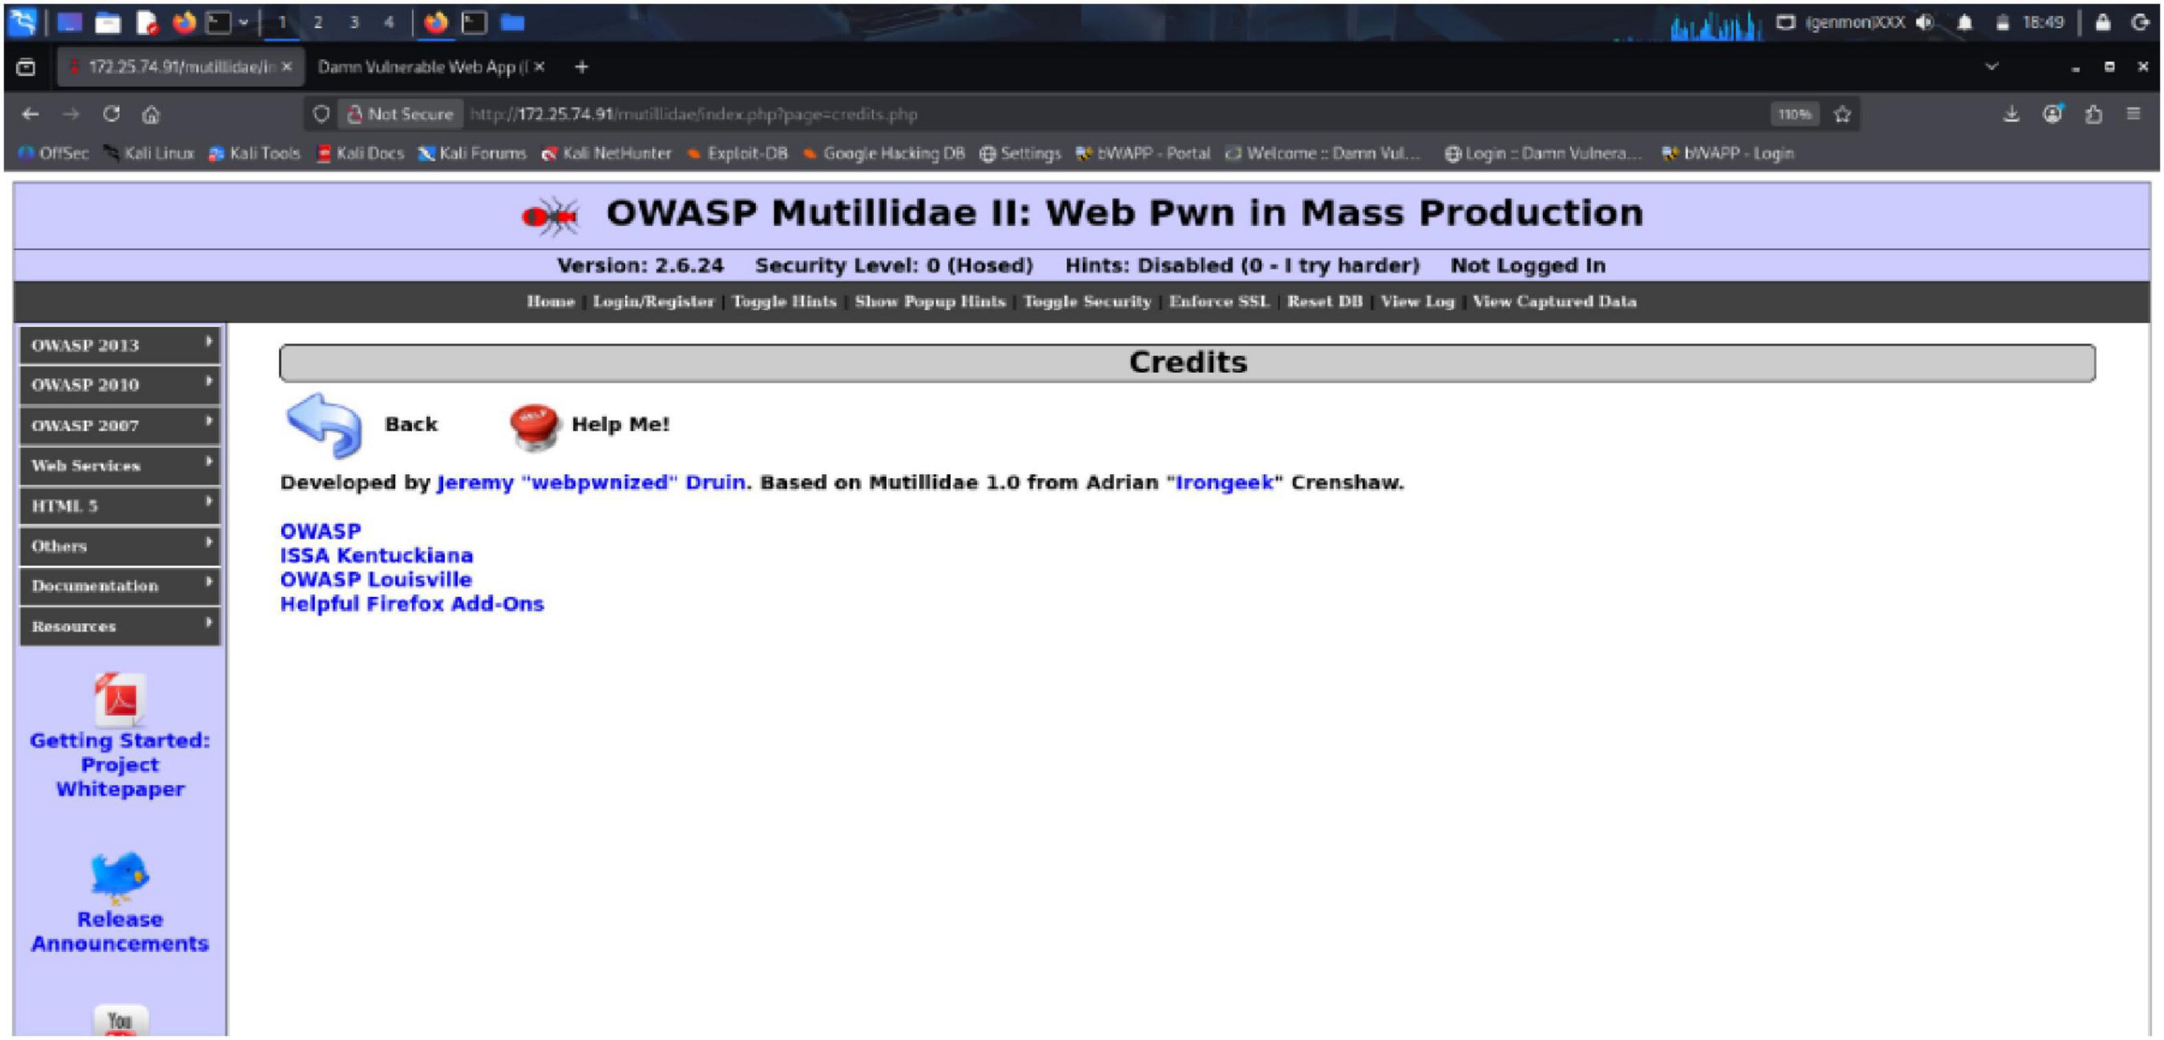
Task: Open the OWASP Louisville link
Action: [376, 580]
